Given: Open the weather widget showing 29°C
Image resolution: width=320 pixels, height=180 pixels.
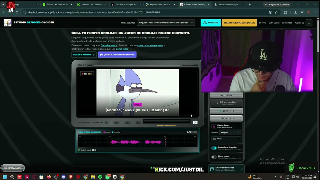Looking at the screenshot, I should 255,177.
